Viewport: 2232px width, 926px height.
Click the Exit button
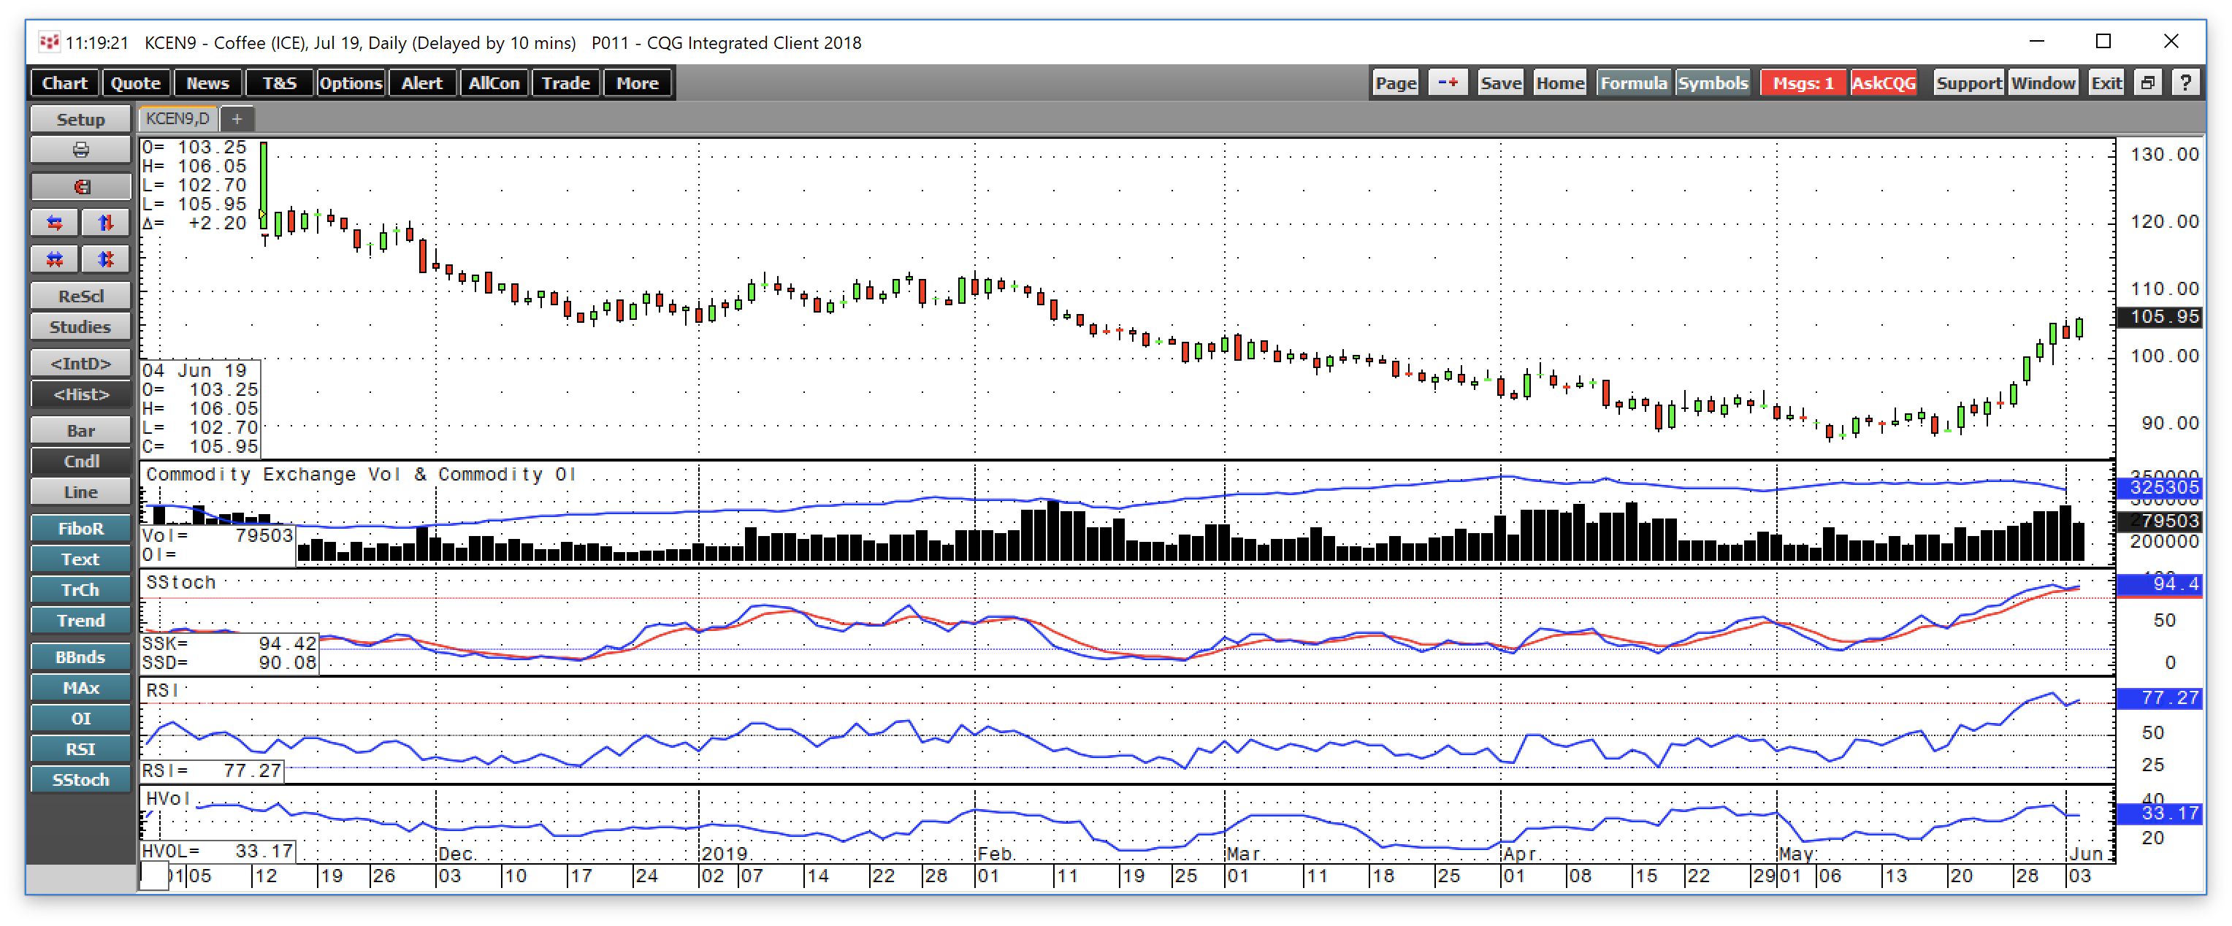2106,83
